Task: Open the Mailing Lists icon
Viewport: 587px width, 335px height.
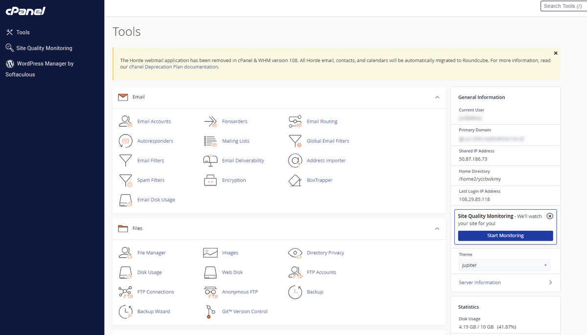Action: [x=210, y=141]
